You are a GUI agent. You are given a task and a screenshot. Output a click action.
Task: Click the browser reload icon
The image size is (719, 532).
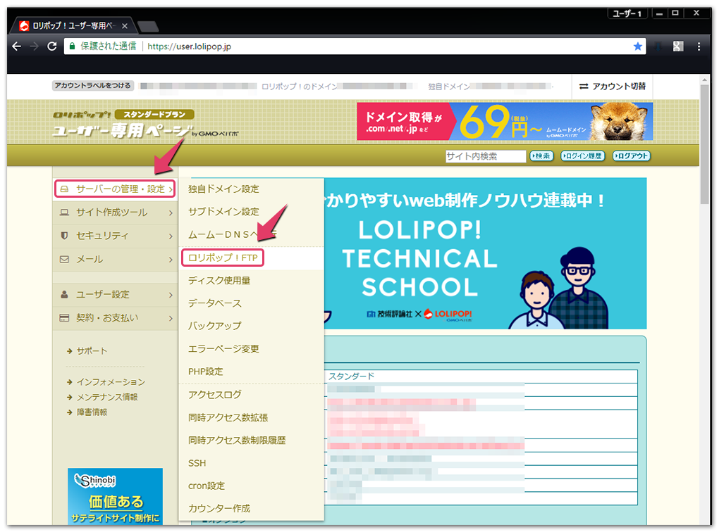click(x=51, y=46)
